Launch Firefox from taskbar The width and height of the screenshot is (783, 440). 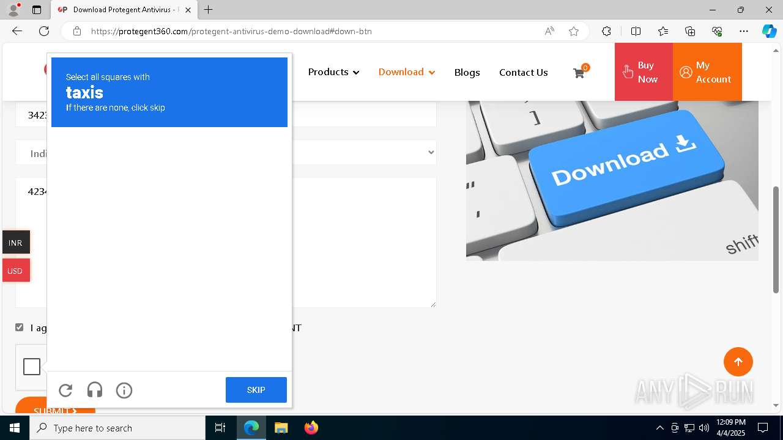311,428
